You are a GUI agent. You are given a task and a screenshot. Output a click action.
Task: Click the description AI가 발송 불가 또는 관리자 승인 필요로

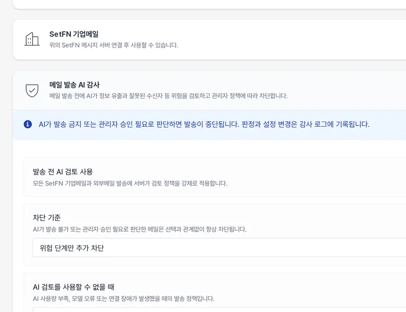pyautogui.click(x=140, y=229)
